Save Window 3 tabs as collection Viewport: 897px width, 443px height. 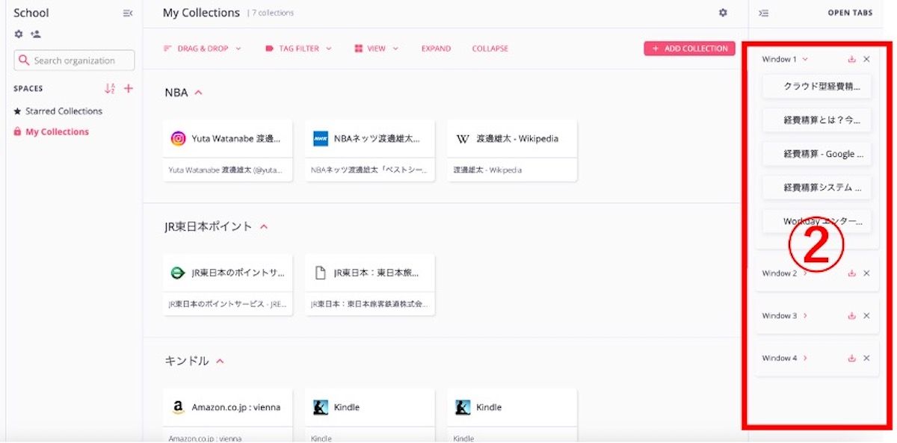[851, 316]
